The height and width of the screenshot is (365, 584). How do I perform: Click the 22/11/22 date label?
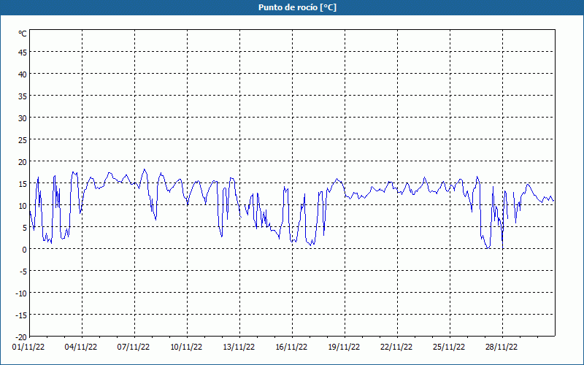pyautogui.click(x=396, y=347)
